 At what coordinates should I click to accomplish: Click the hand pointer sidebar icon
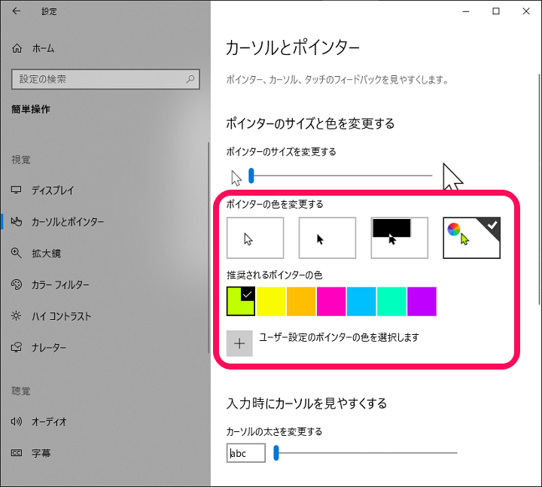17,221
